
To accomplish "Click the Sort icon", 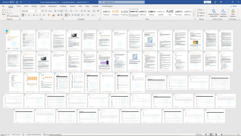I will pos(94,11).
